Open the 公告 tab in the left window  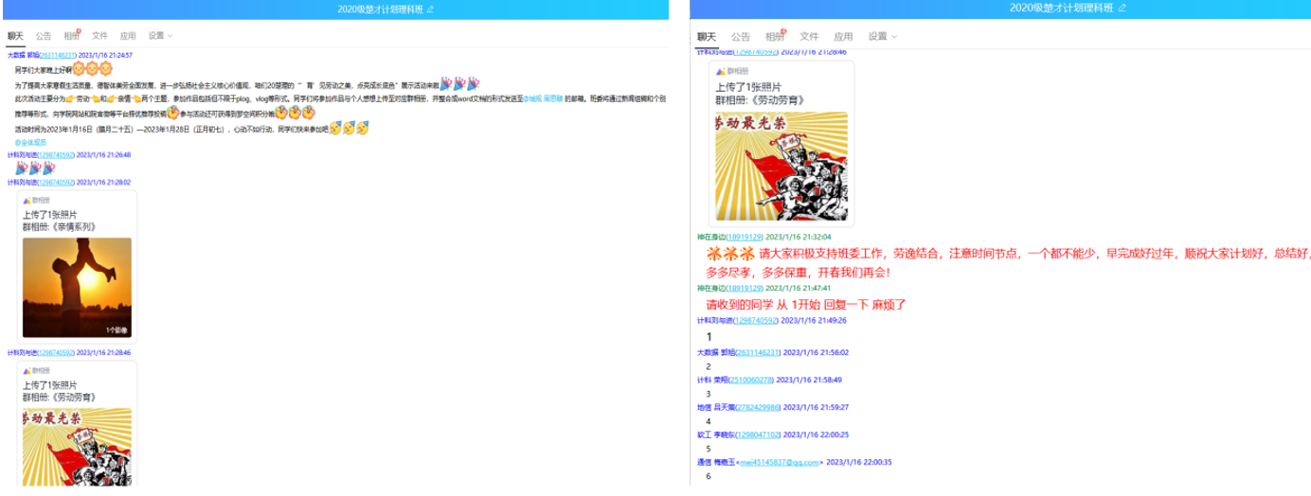44,36
